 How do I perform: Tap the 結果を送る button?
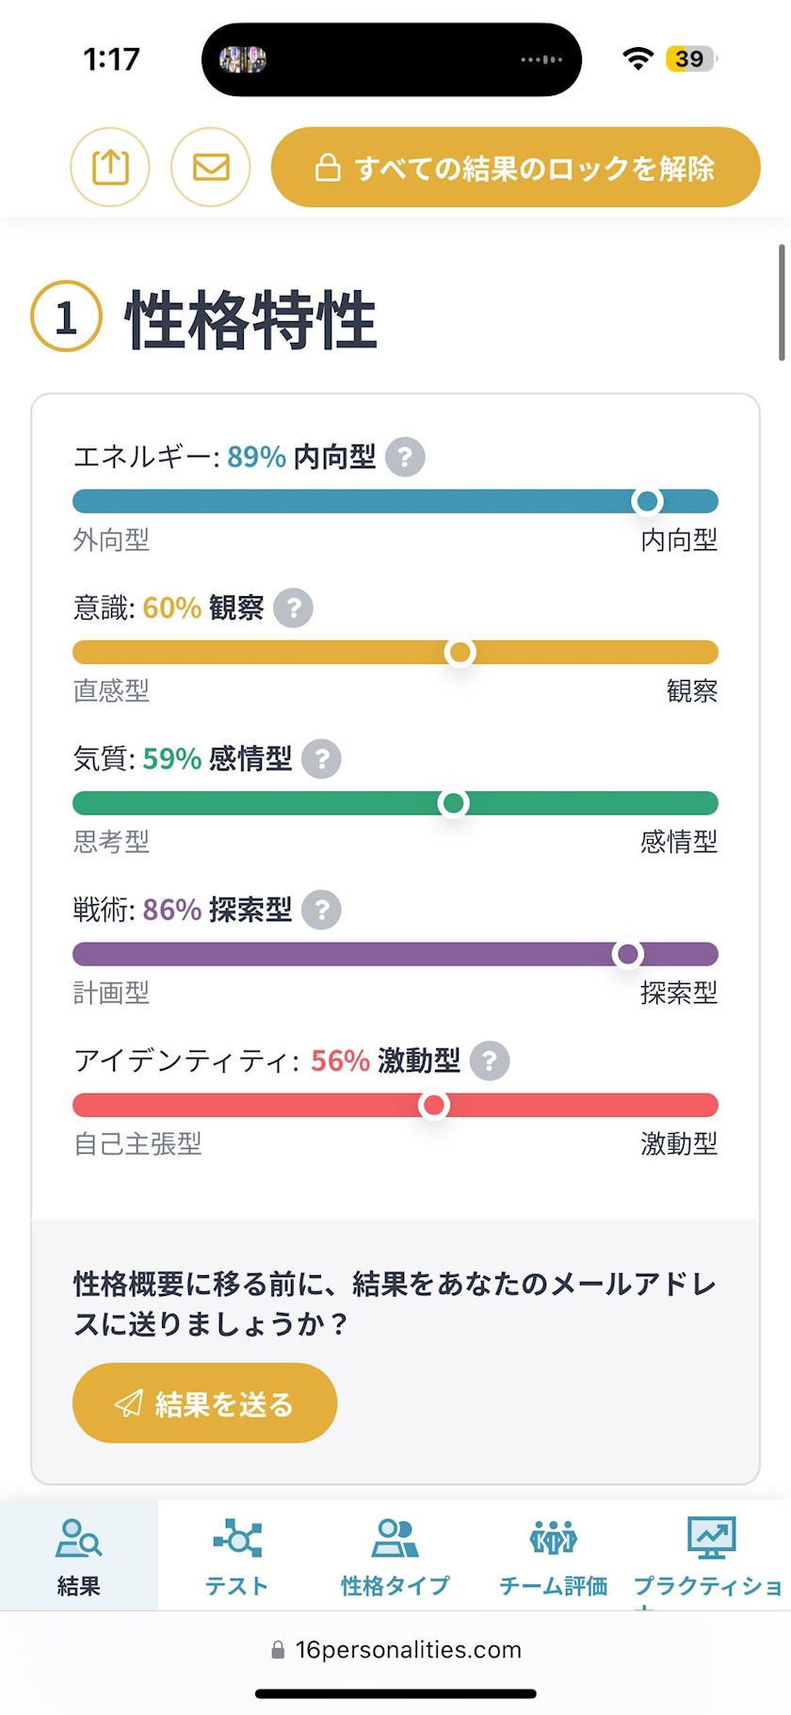point(204,1403)
